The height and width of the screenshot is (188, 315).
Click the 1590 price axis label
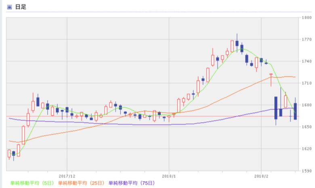[307, 171]
